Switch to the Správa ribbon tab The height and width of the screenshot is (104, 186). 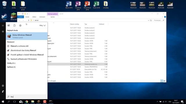pos(53,17)
